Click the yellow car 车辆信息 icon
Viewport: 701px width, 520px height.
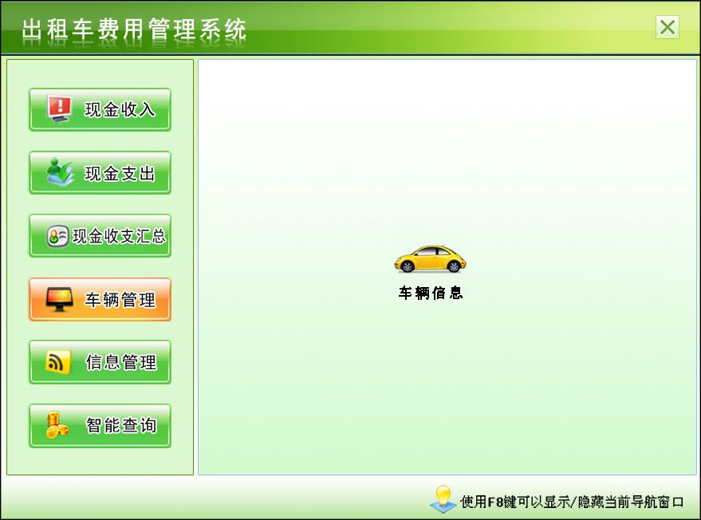click(429, 258)
